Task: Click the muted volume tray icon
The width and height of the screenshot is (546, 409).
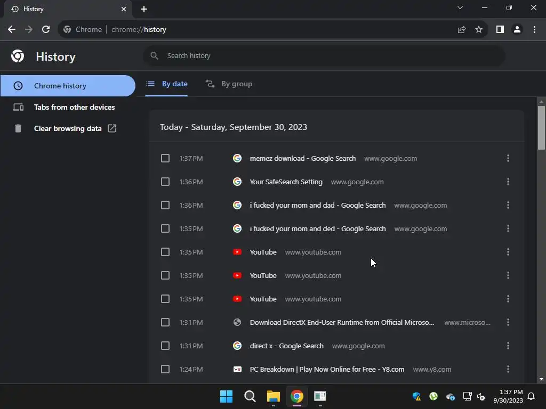Action: click(481, 396)
